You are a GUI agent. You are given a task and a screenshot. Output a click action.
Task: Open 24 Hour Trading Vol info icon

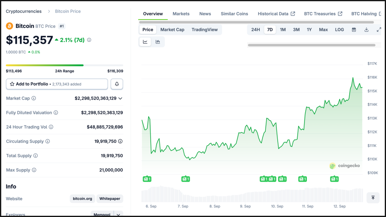point(51,127)
